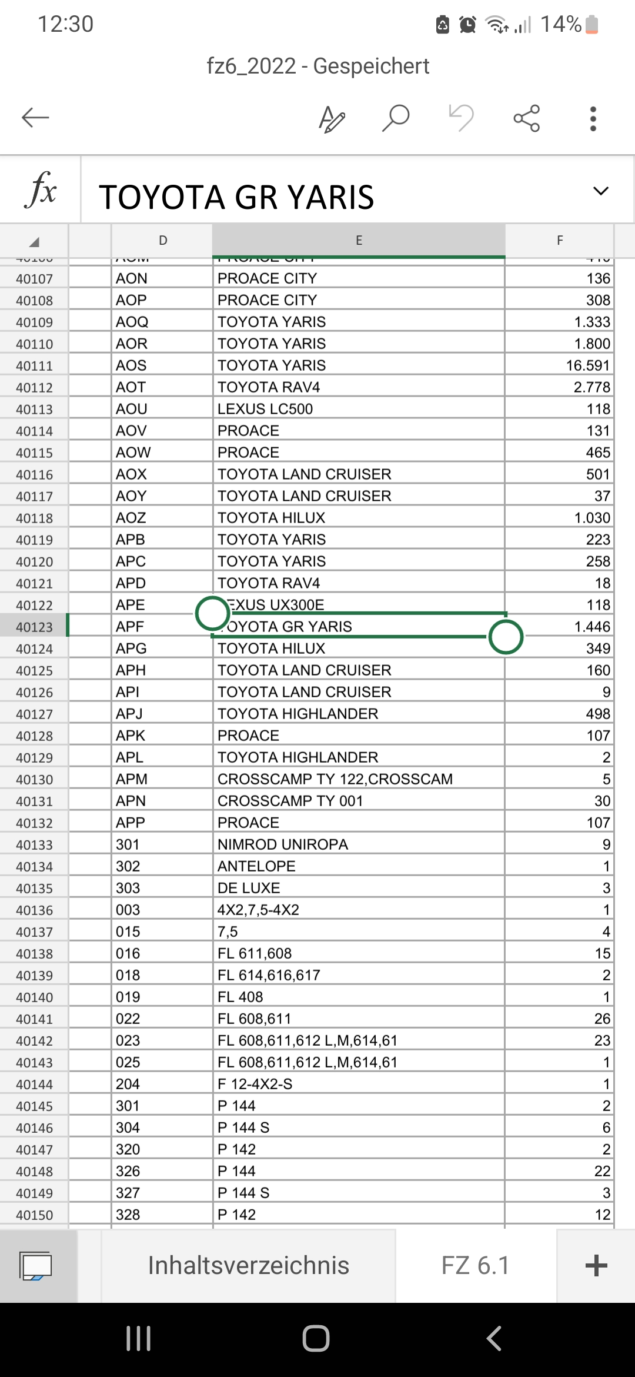
Task: Select cell value 1.446
Action: (x=559, y=627)
